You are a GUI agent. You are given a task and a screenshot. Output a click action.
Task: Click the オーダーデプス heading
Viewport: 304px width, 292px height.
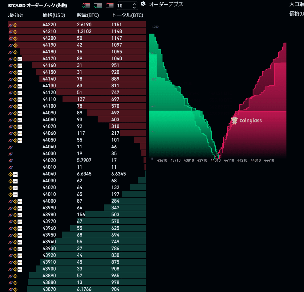166,4
